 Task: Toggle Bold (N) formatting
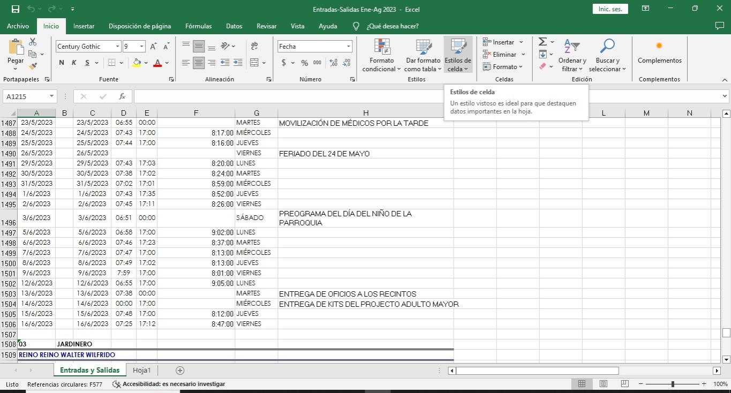point(62,63)
